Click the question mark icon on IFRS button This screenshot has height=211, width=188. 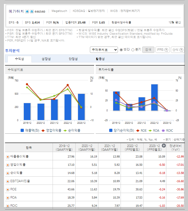166,50
